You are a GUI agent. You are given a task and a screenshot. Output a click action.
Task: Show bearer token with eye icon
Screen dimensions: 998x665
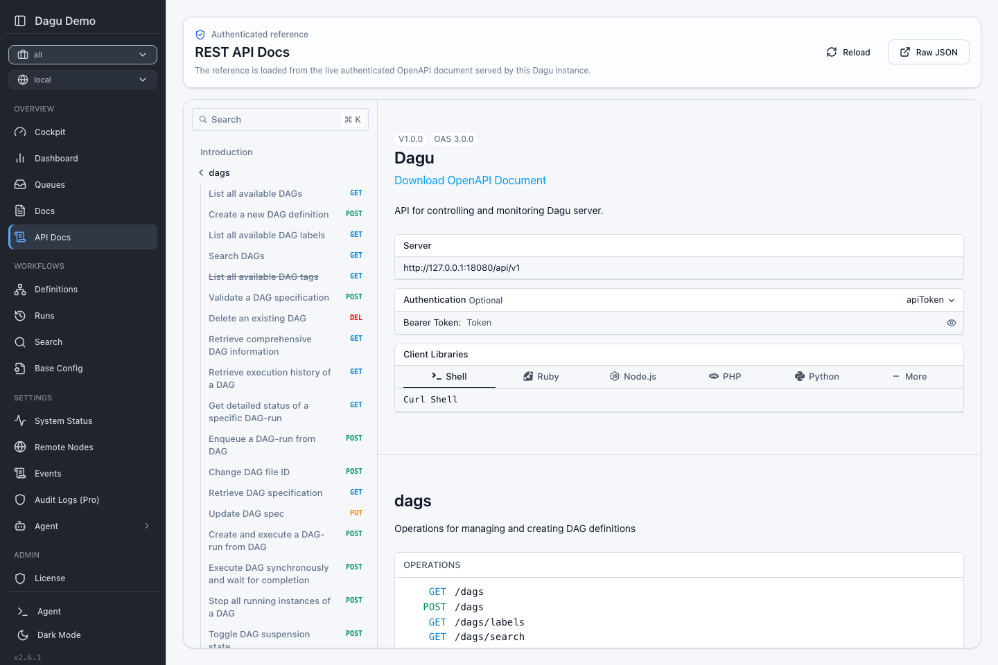pos(952,323)
